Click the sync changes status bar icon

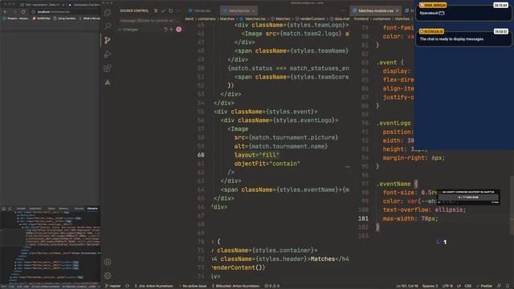(x=127, y=286)
